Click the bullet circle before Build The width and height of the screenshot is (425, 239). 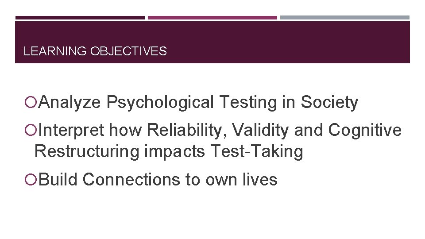31,180
